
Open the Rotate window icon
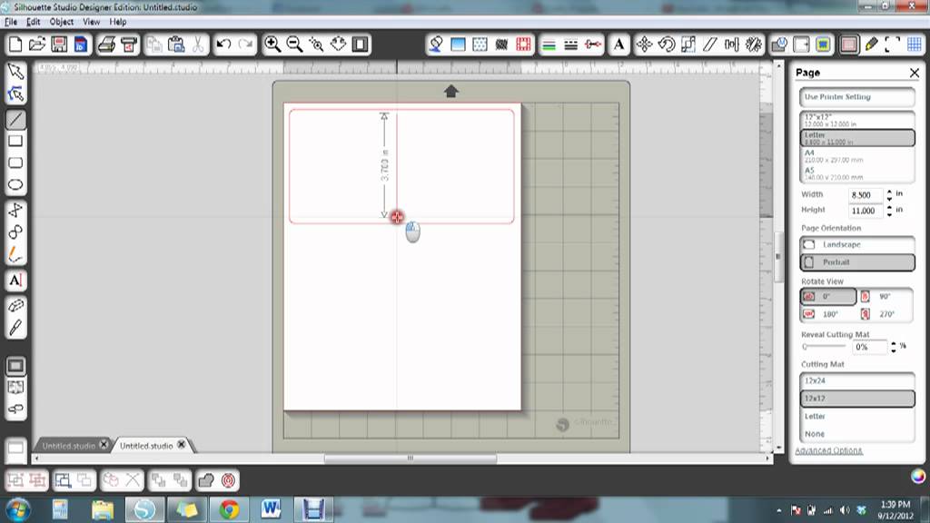666,44
